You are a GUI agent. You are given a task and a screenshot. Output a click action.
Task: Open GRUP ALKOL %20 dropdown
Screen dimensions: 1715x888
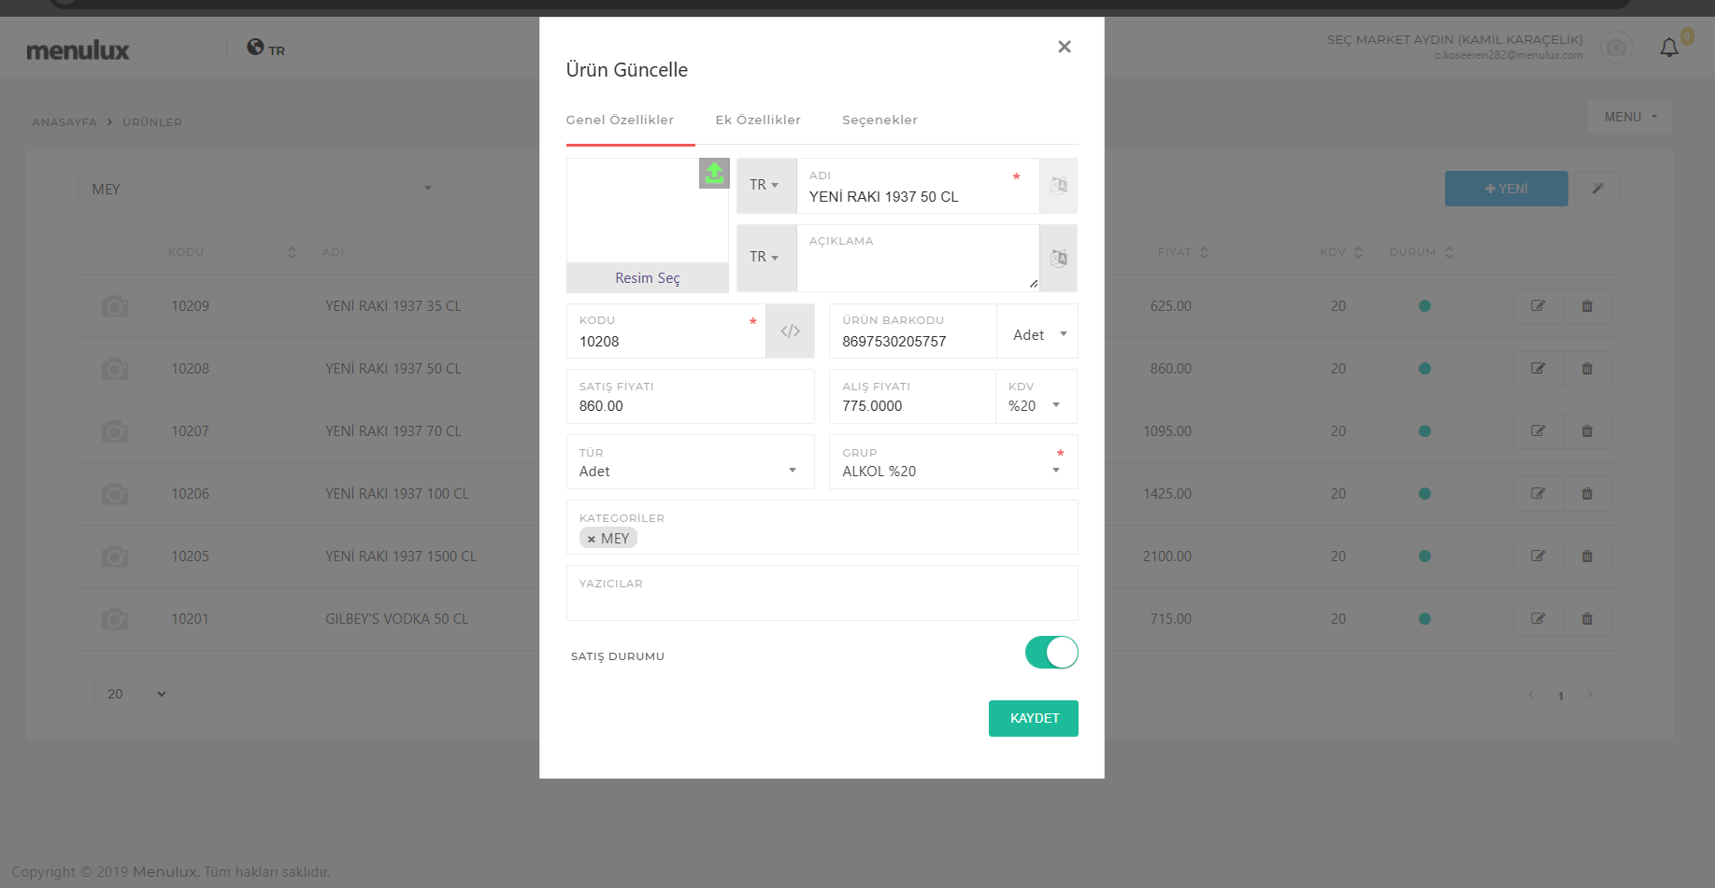953,462
